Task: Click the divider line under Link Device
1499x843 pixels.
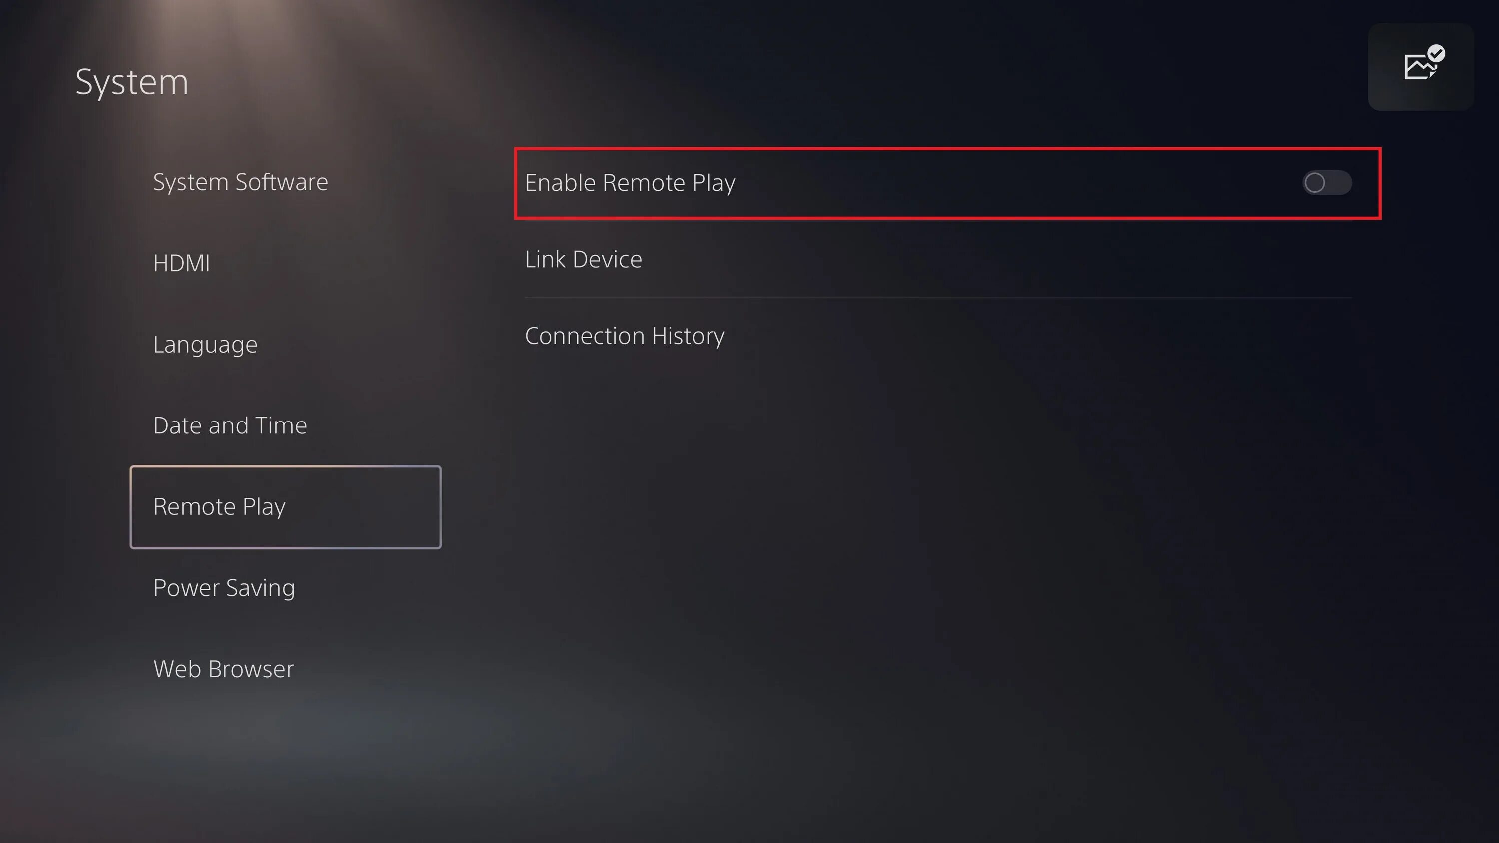Action: (x=938, y=297)
